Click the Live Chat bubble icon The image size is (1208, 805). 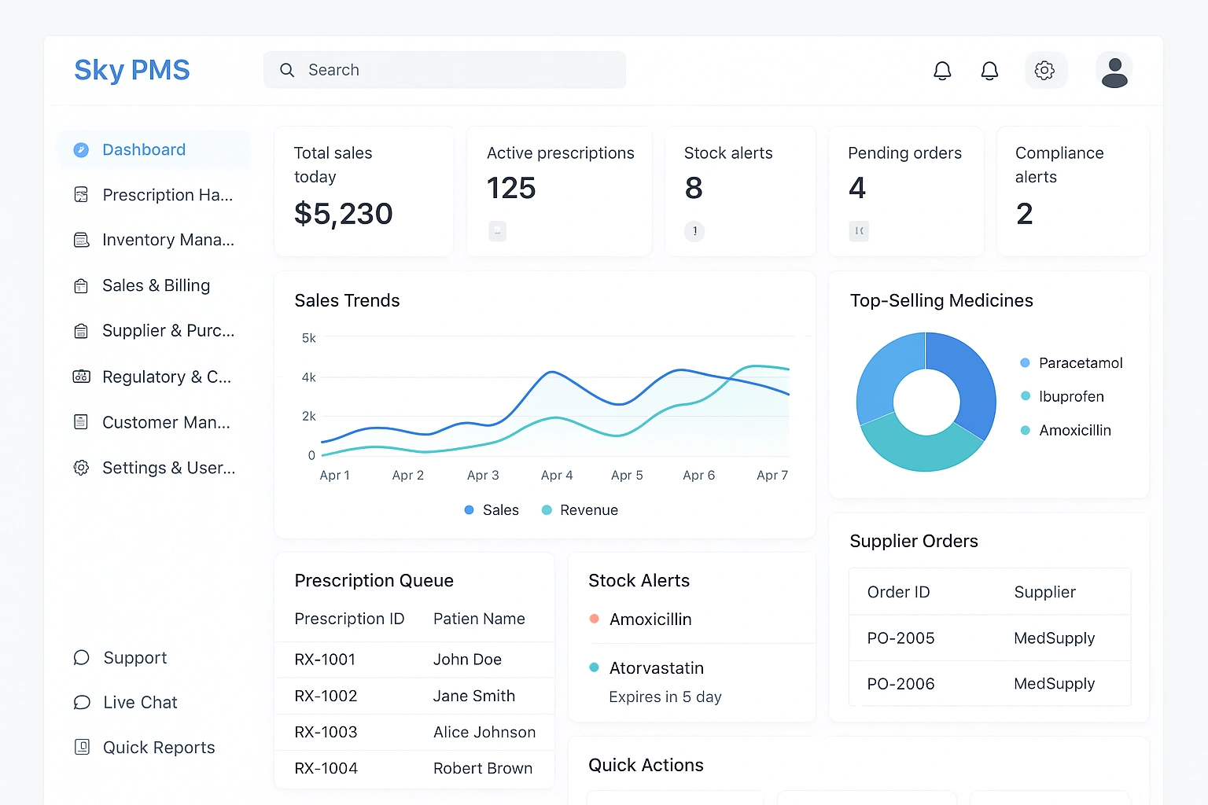(82, 702)
